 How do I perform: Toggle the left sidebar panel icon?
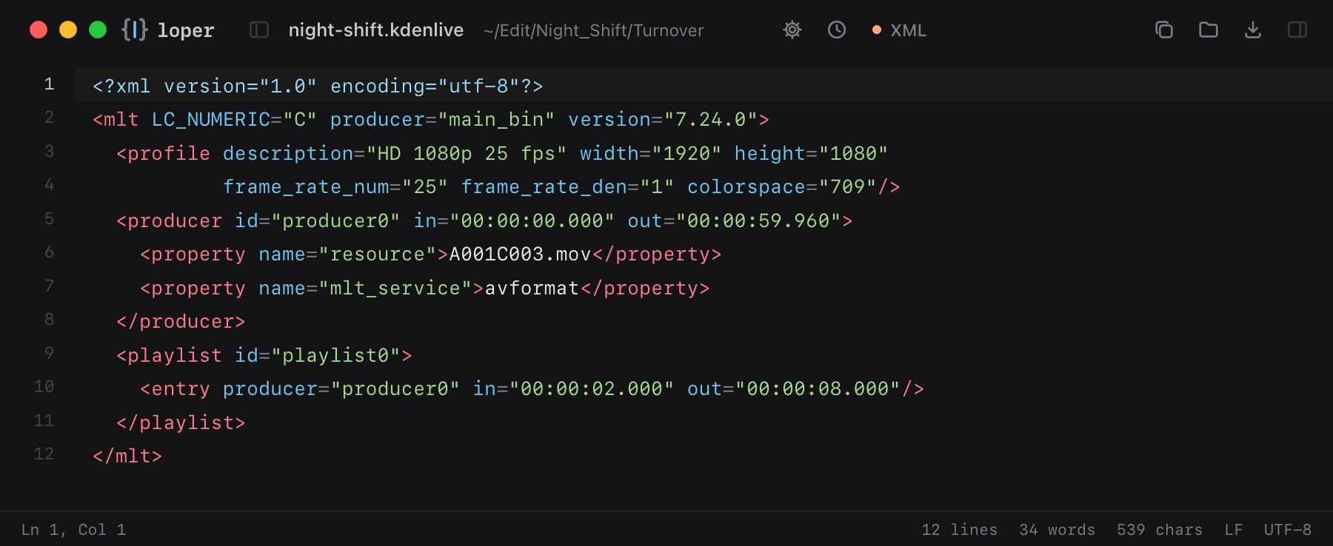coord(259,30)
